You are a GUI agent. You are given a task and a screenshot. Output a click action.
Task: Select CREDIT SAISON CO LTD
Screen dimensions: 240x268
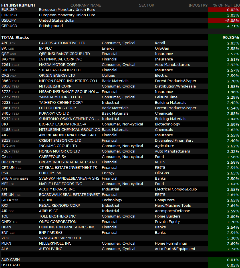pyautogui.click(x=60, y=141)
